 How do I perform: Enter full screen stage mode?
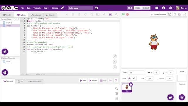[x=184, y=14]
